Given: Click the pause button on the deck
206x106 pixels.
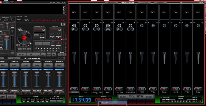Looking at the screenshot, I should click(x=31, y=55).
